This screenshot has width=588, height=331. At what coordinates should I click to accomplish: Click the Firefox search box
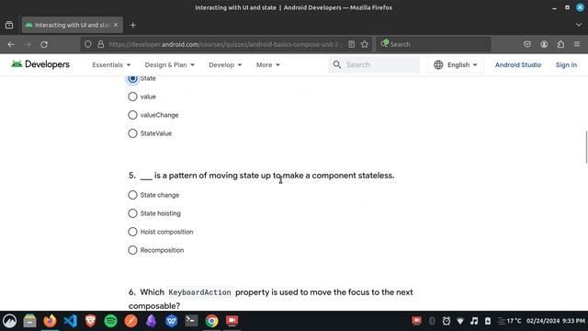[434, 44]
